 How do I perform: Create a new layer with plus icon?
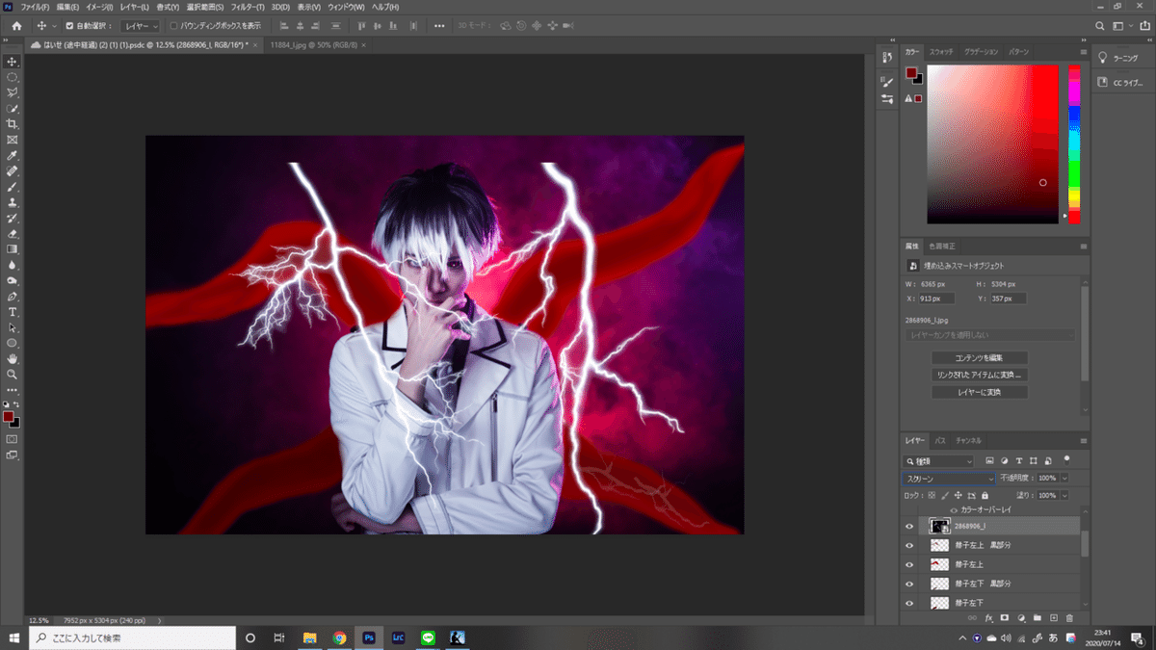click(1054, 617)
